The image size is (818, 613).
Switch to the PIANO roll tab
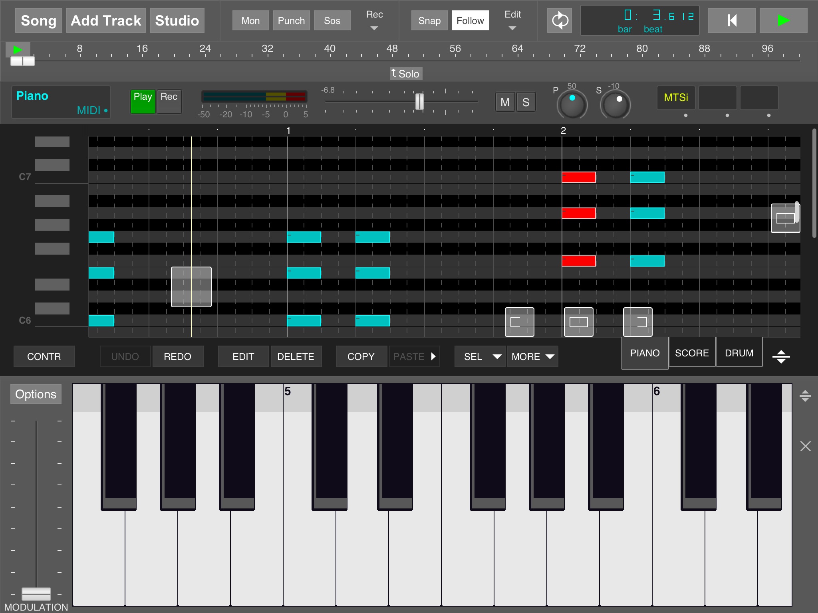(645, 353)
